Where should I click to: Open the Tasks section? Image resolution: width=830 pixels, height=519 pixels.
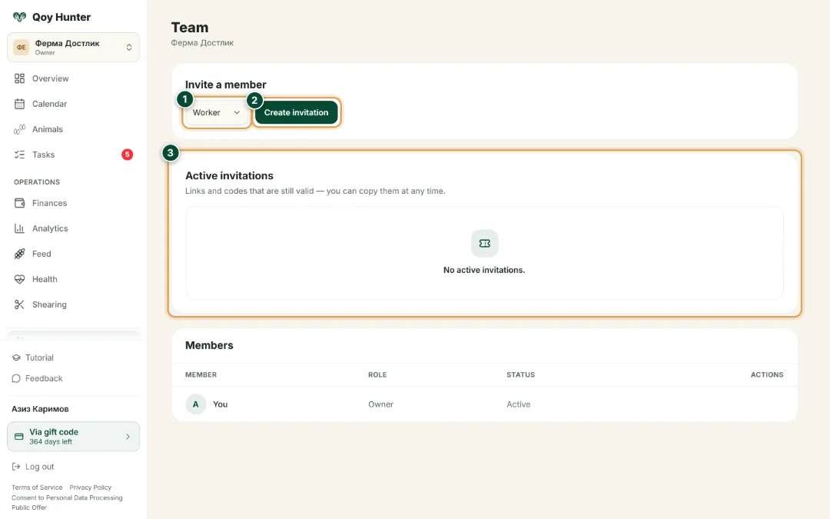pos(74,155)
